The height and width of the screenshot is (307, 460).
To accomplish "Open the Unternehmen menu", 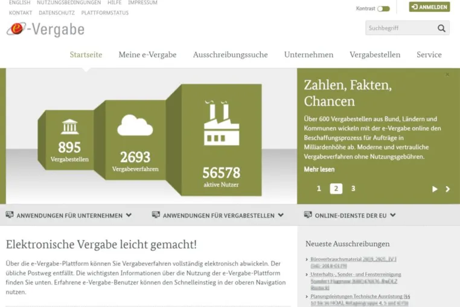I will point(308,54).
